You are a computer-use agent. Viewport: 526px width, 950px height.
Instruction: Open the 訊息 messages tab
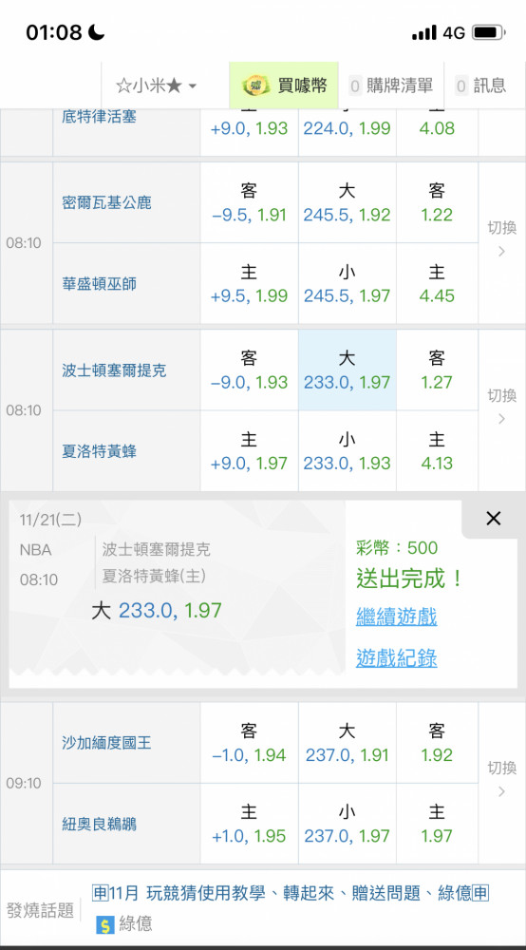(480, 85)
